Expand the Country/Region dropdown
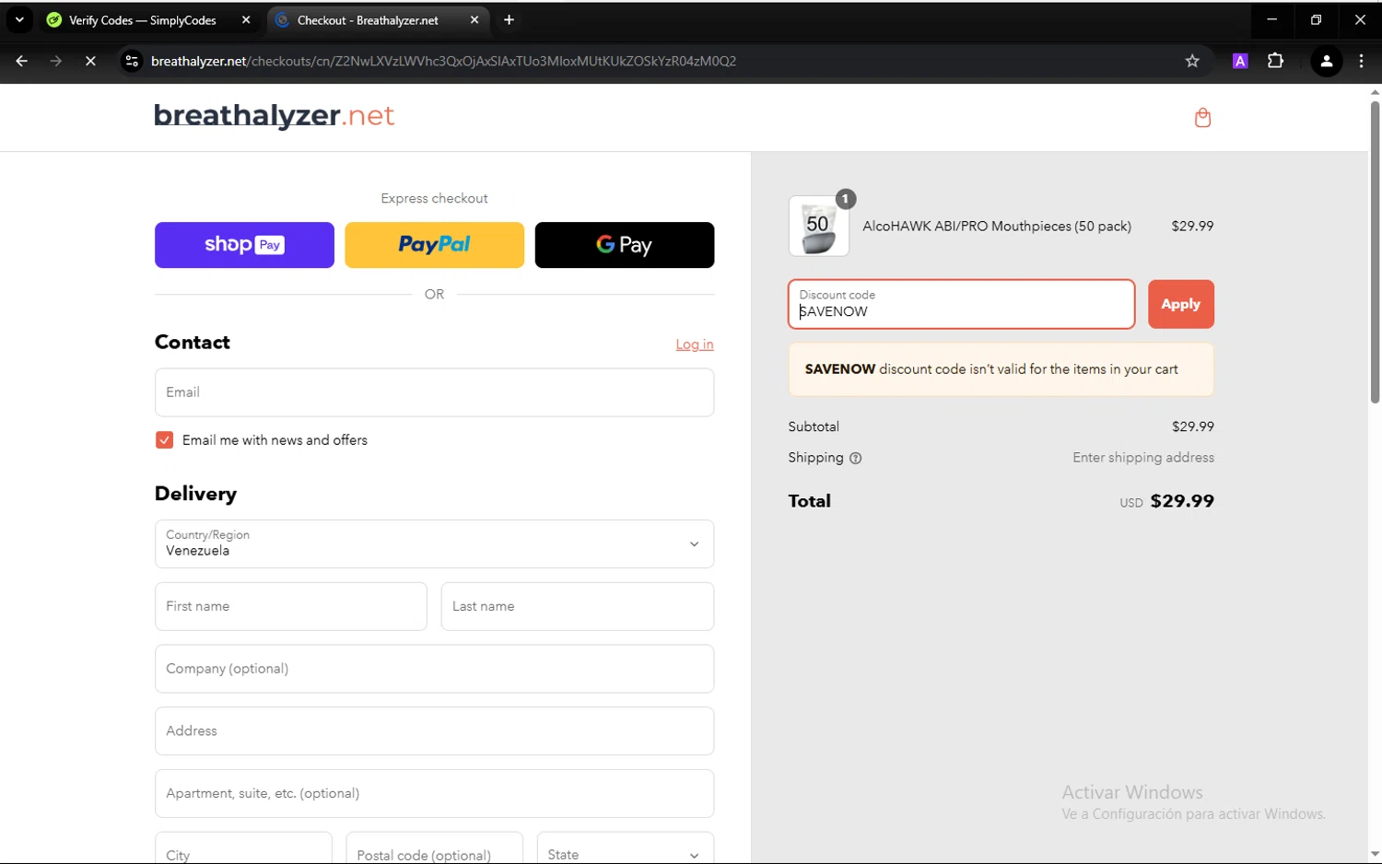Screen dimensions: 1382x864 click(434, 543)
